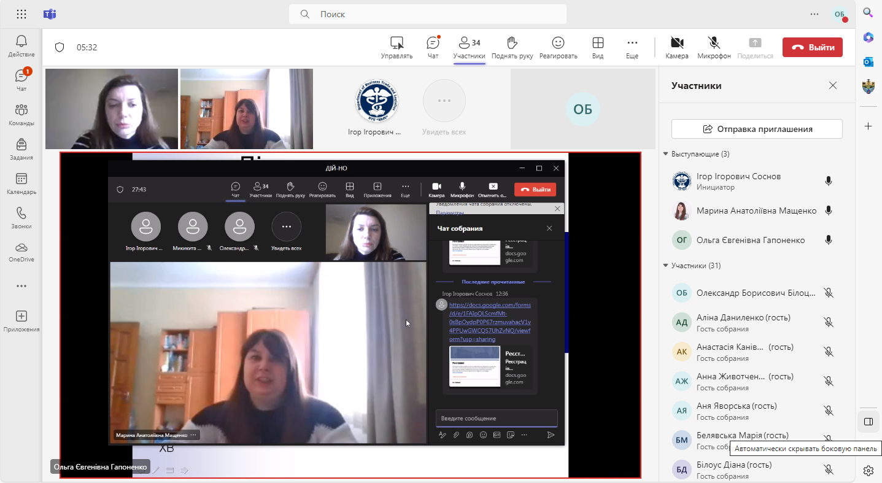
Task: Collapse the Выступающие (3) section
Action: 666,154
